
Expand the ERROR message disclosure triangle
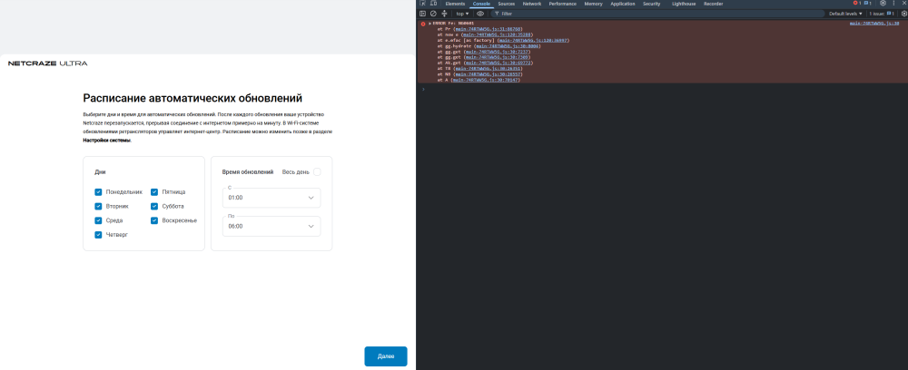click(429, 24)
